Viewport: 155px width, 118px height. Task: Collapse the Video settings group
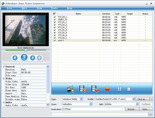(x=3, y=78)
